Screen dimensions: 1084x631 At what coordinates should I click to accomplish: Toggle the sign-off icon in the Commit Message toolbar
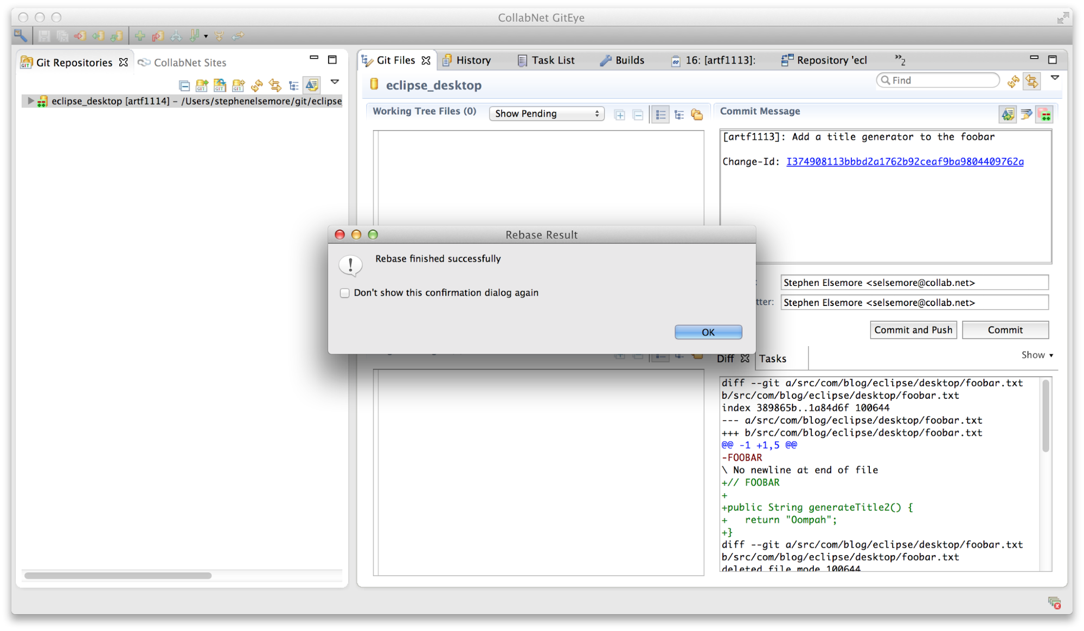pyautogui.click(x=1027, y=114)
